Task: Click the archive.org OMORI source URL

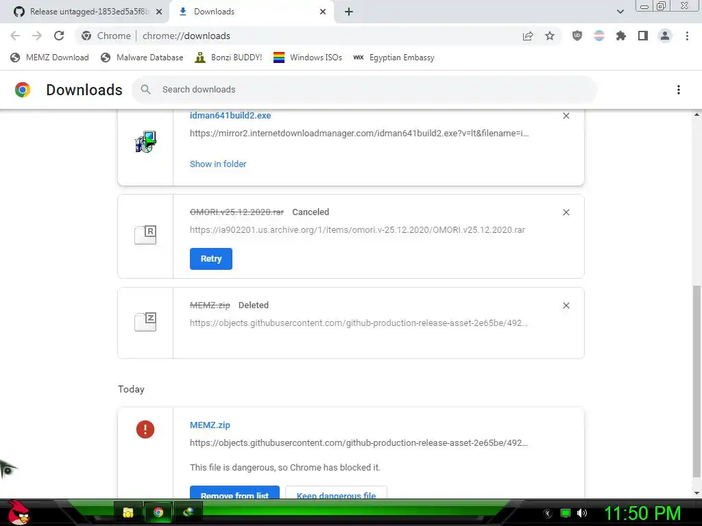Action: pos(357,230)
